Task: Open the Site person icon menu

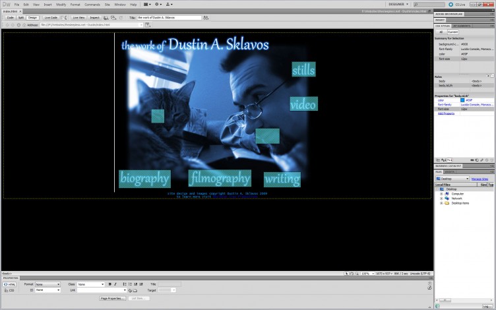Action: (x=169, y=5)
